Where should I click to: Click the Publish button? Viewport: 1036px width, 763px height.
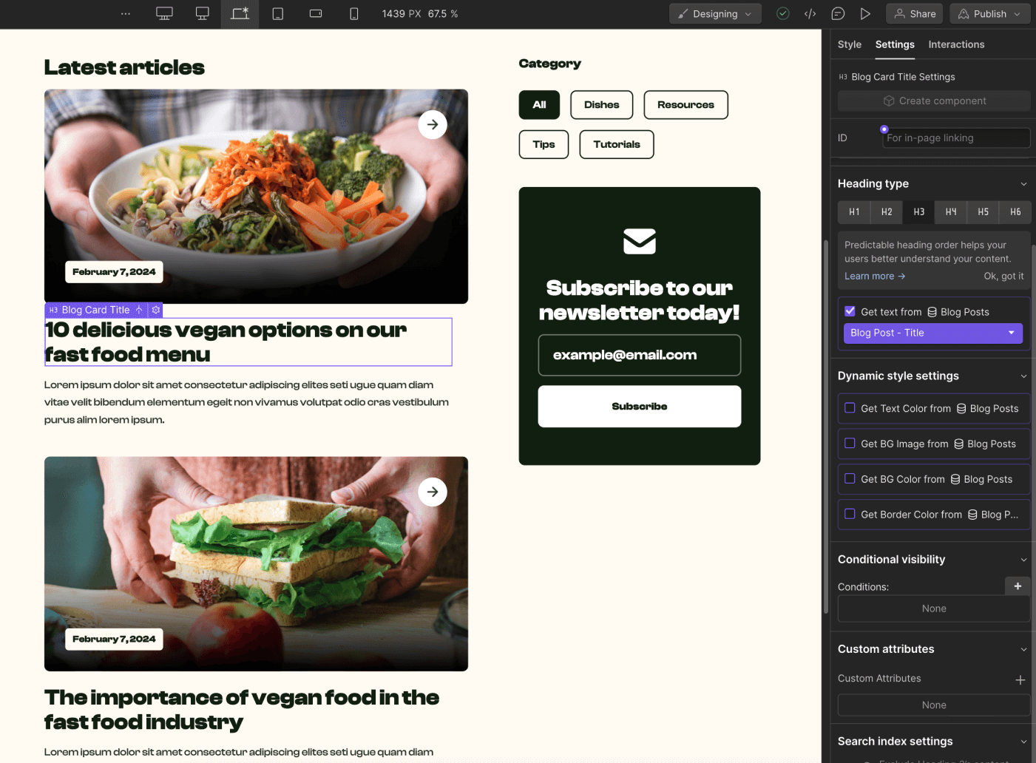(989, 14)
